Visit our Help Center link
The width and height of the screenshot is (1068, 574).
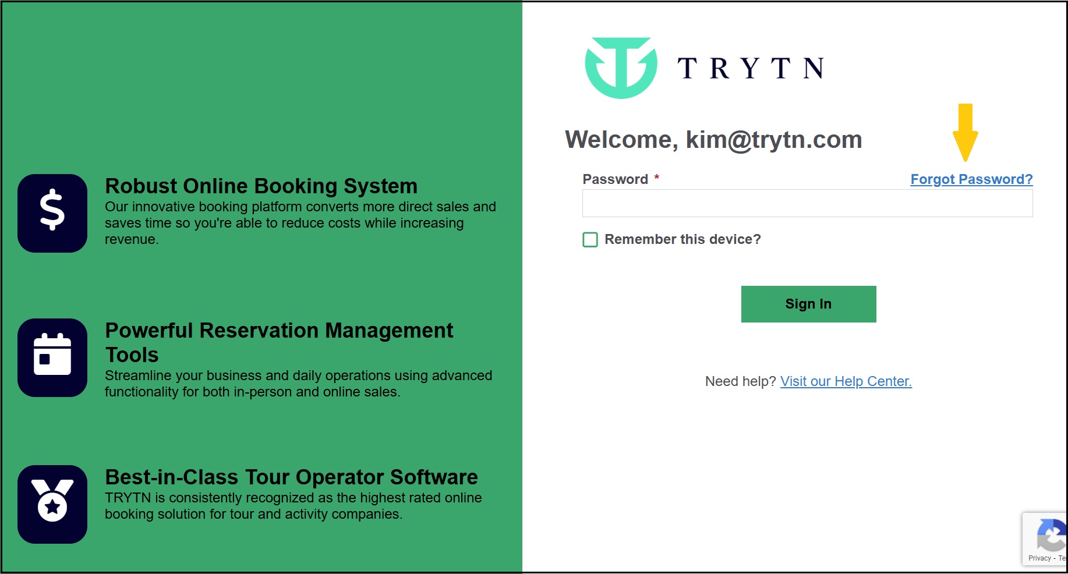846,381
